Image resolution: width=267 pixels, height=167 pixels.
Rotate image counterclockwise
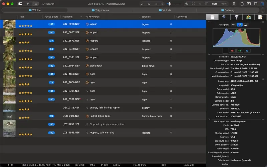pyautogui.click(x=142, y=4)
